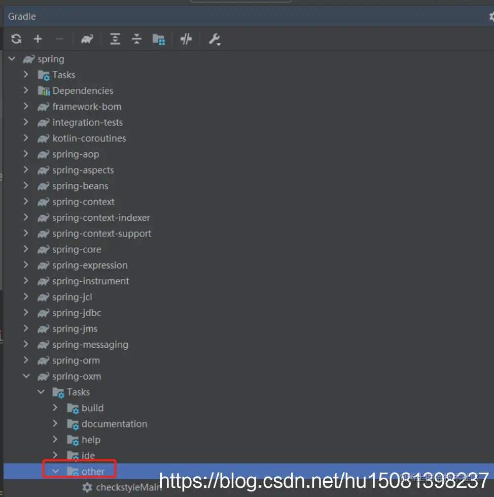The height and width of the screenshot is (497, 494).
Task: Click help task folder icon
Action: point(73,440)
